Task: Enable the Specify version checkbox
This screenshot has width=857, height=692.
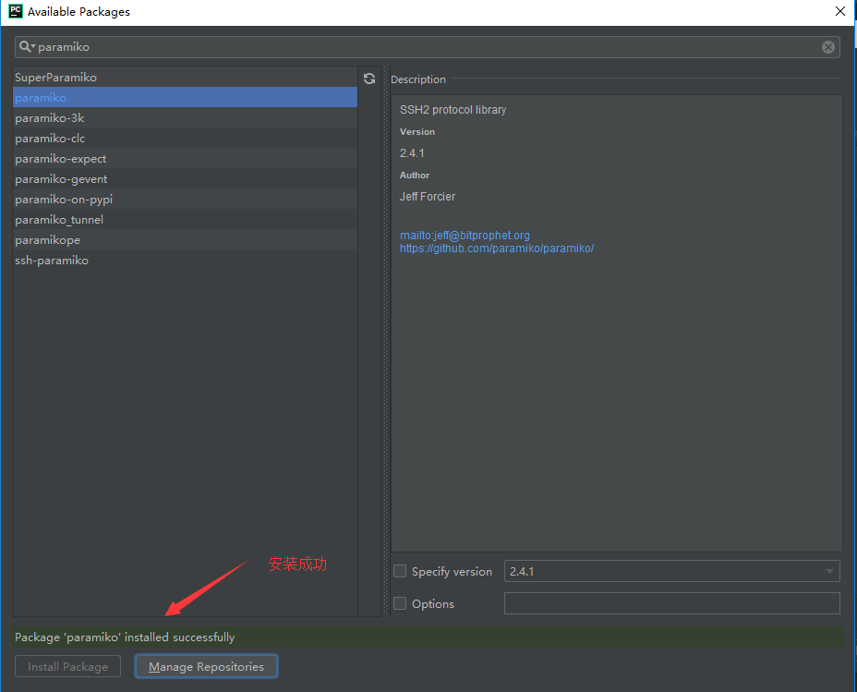Action: click(400, 571)
